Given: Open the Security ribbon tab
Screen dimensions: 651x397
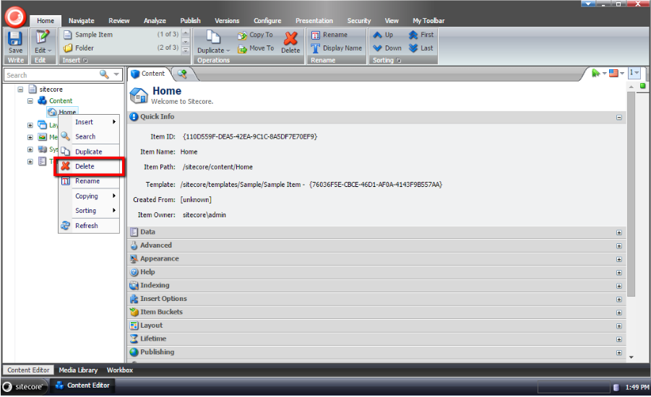Looking at the screenshot, I should pyautogui.click(x=358, y=21).
